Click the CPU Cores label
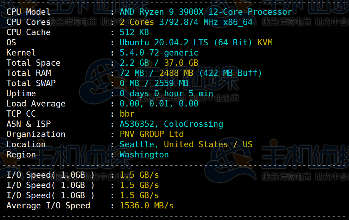This screenshot has height=220, width=349. 28,22
